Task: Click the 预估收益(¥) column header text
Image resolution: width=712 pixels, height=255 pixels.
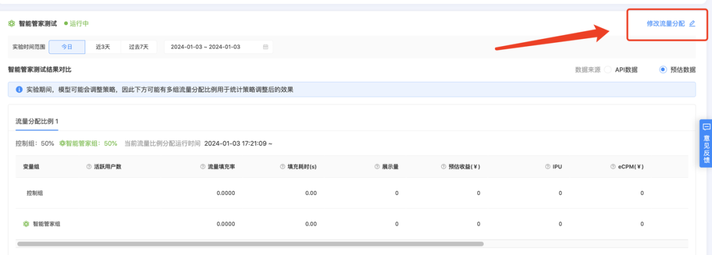Action: click(x=464, y=167)
